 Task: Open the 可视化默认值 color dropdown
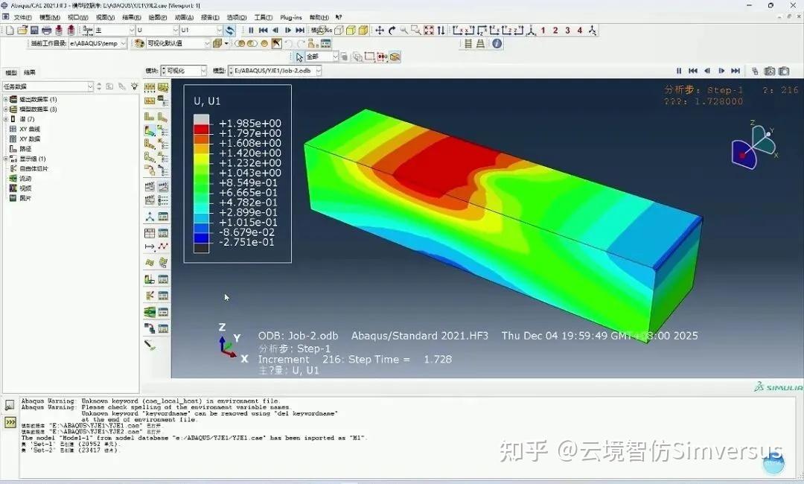click(x=207, y=44)
